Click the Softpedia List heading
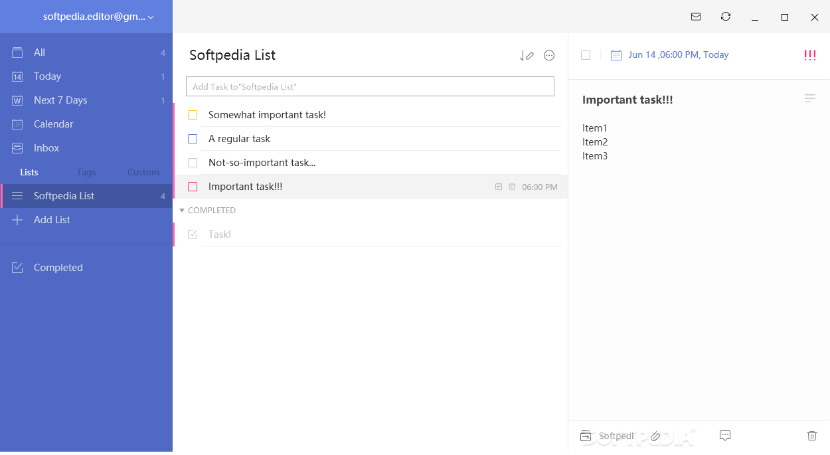This screenshot has width=830, height=455. point(232,55)
